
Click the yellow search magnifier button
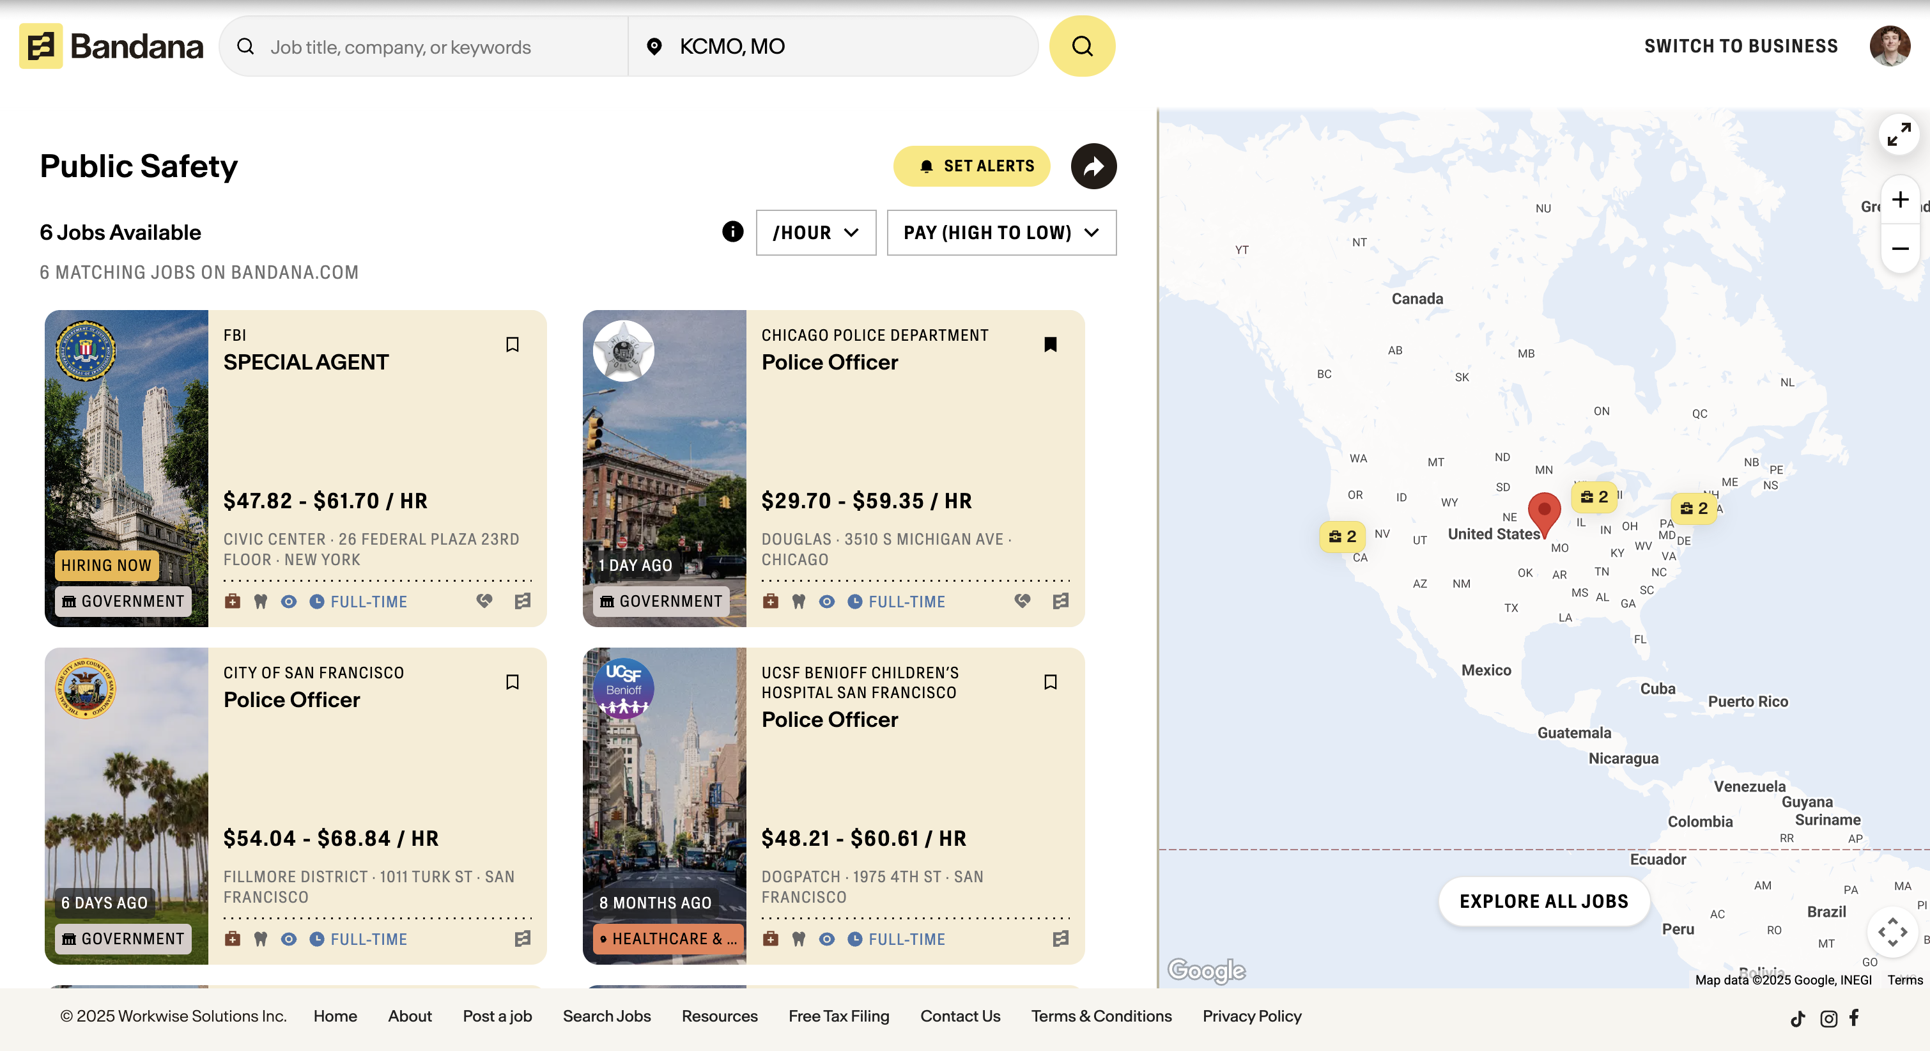(x=1081, y=47)
